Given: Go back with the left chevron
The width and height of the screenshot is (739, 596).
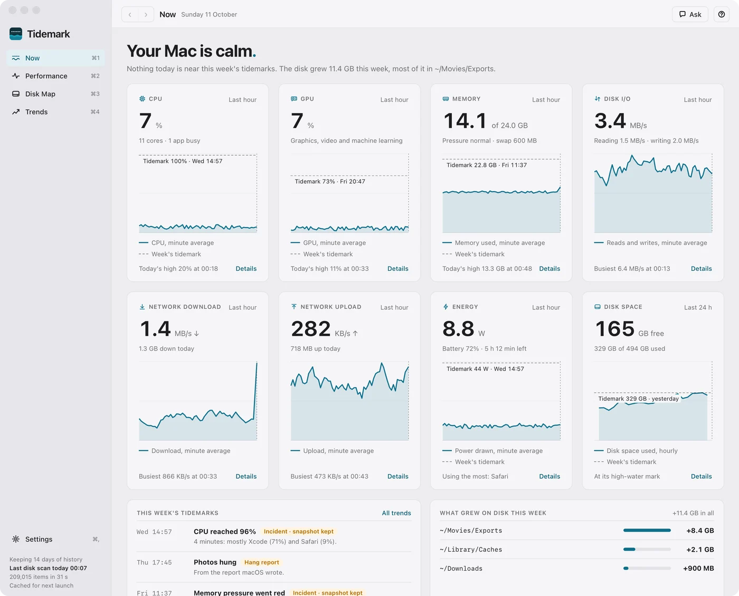Looking at the screenshot, I should tap(130, 14).
